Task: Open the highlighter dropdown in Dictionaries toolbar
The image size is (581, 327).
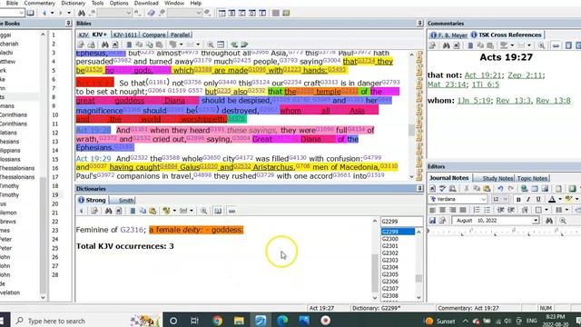Action: click(x=174, y=211)
